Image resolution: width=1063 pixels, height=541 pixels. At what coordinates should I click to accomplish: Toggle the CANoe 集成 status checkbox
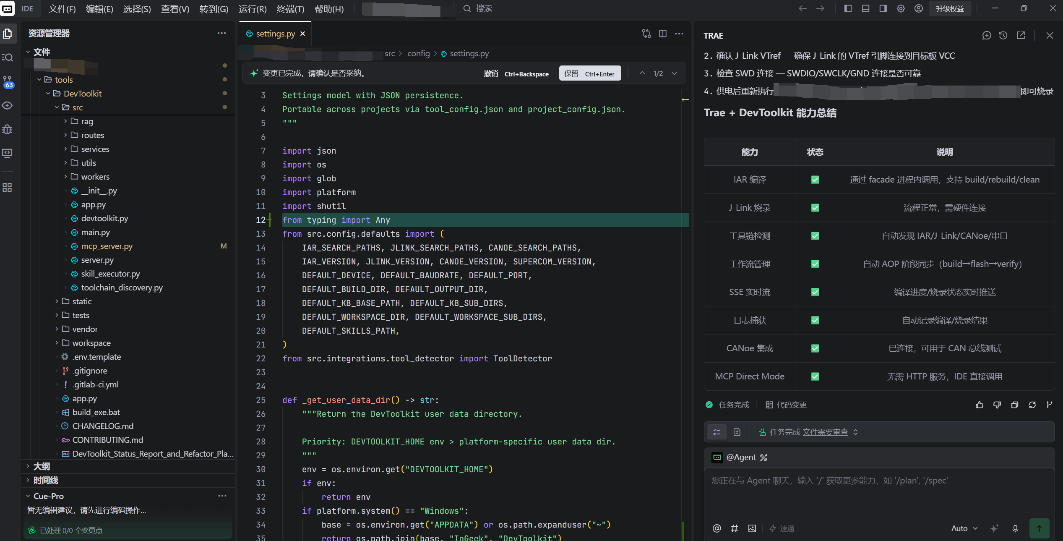(815, 348)
